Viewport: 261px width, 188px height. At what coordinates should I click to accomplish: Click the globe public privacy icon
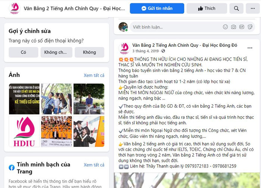point(163,51)
